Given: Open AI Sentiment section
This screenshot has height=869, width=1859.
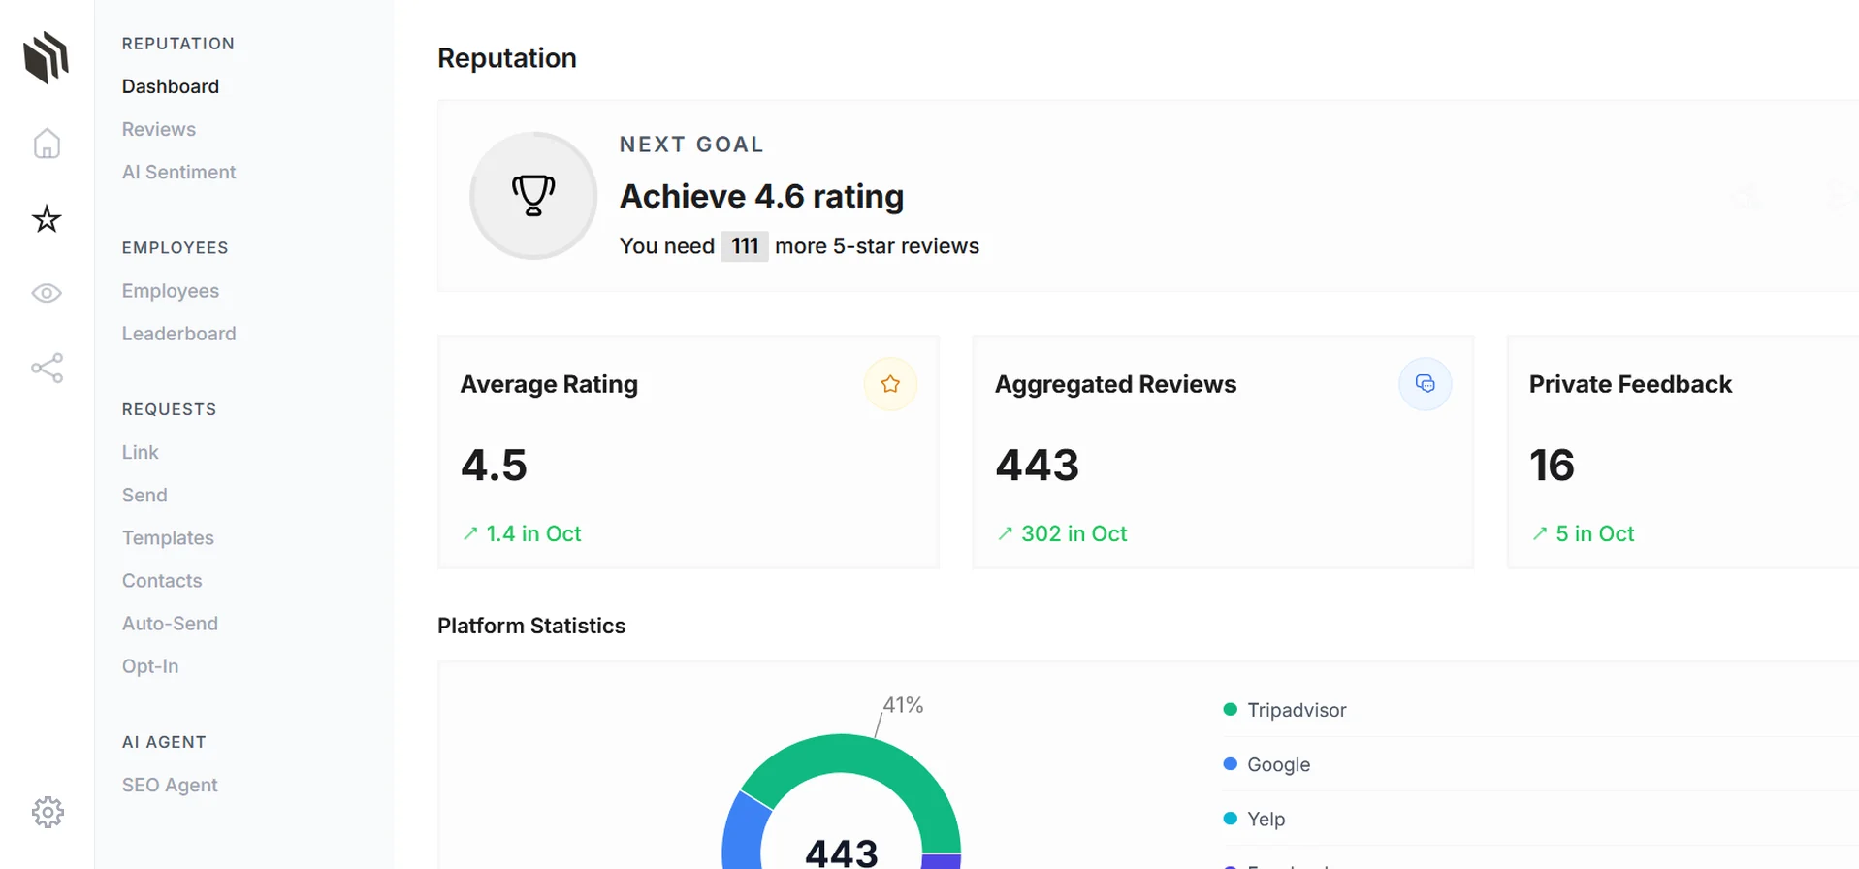Looking at the screenshot, I should tap(179, 172).
